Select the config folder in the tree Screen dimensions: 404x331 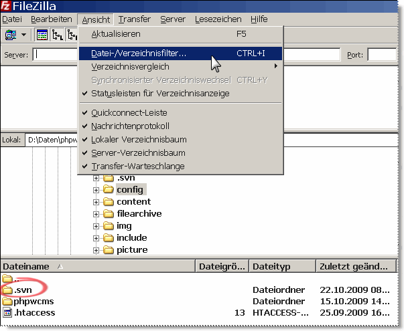[130, 189]
